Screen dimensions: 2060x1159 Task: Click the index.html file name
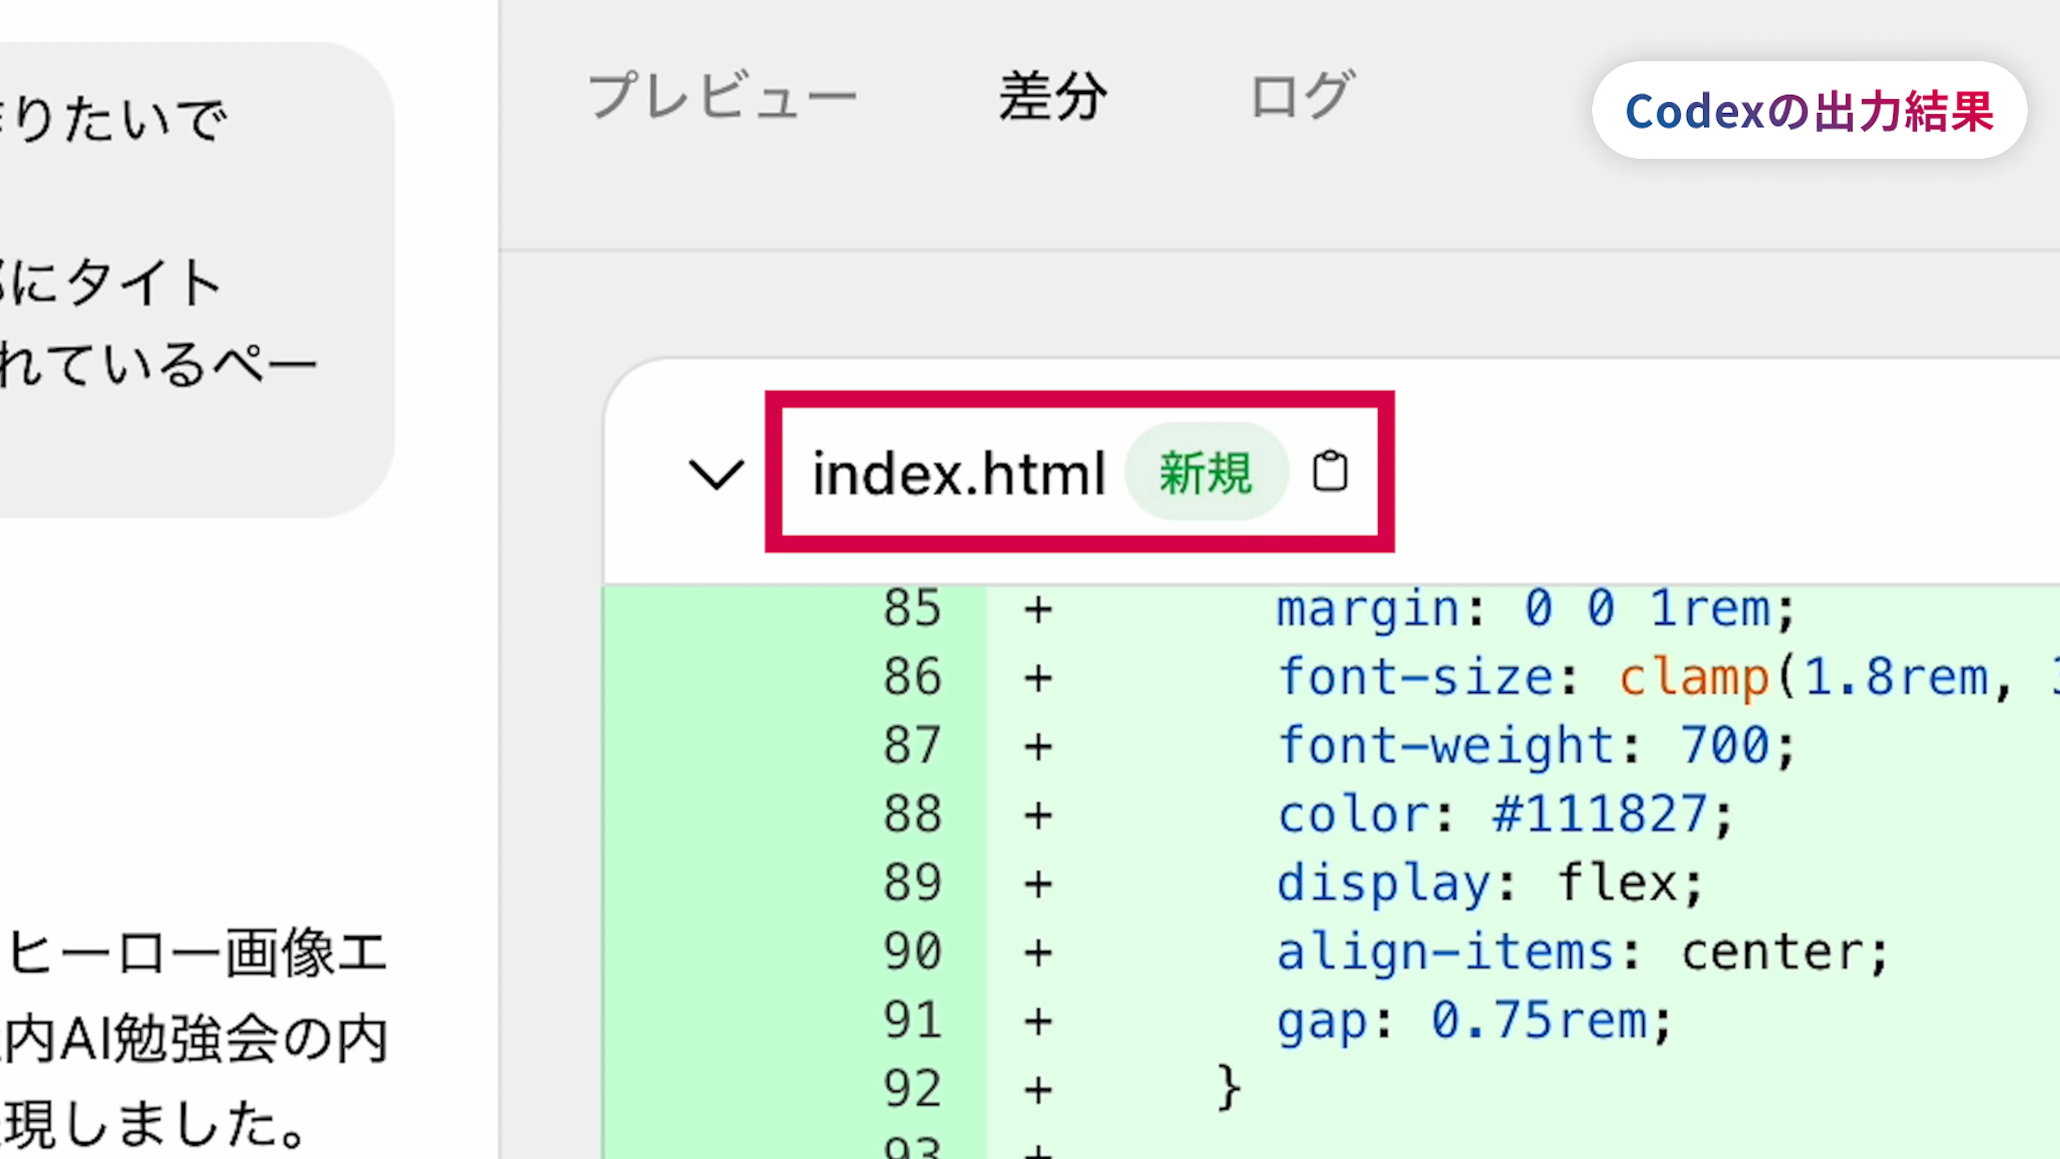coord(959,473)
